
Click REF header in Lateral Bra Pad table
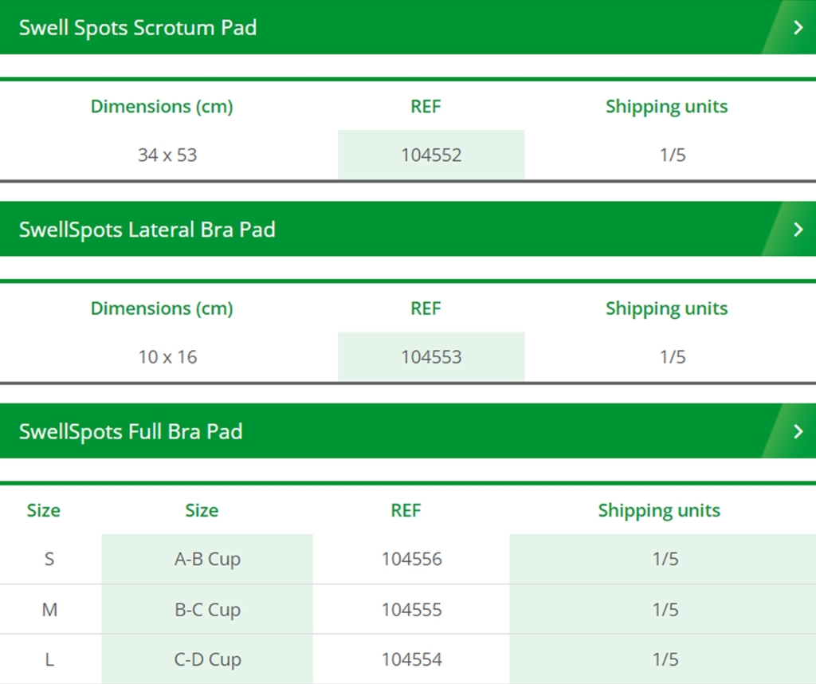(x=426, y=309)
